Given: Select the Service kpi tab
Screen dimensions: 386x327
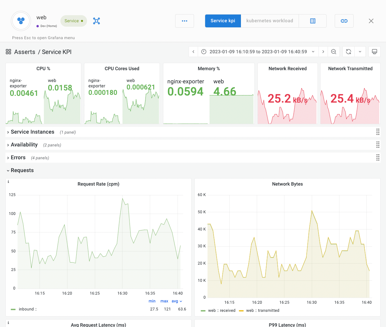Looking at the screenshot, I should [223, 21].
